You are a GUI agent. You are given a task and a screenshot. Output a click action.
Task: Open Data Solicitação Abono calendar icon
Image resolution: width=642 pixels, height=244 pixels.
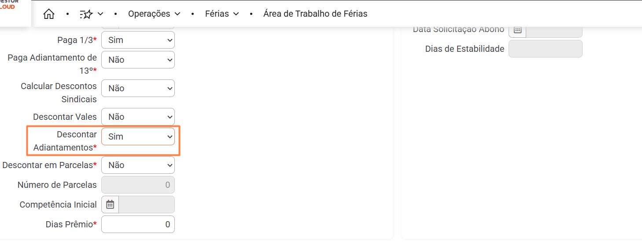517,30
